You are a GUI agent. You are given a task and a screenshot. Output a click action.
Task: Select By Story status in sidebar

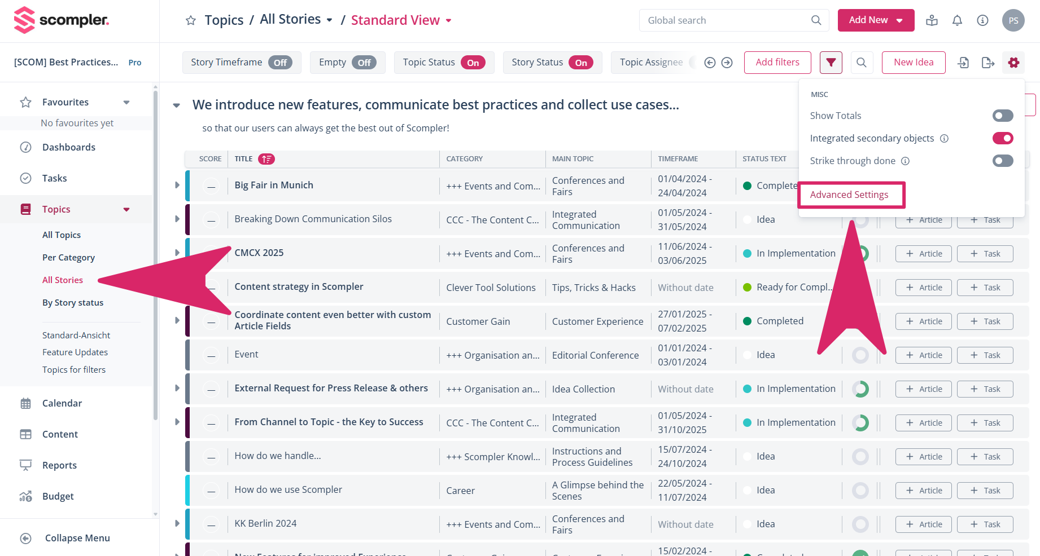pyautogui.click(x=73, y=303)
